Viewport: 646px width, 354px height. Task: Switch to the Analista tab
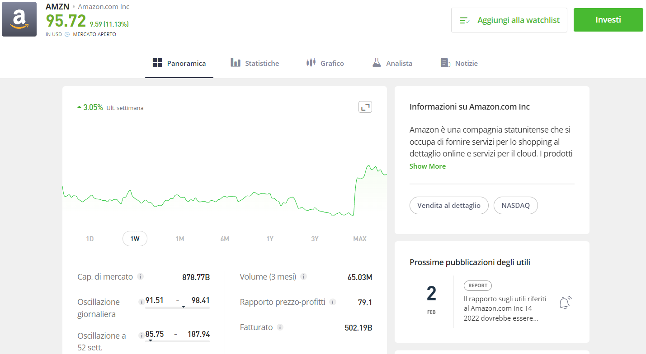point(392,63)
